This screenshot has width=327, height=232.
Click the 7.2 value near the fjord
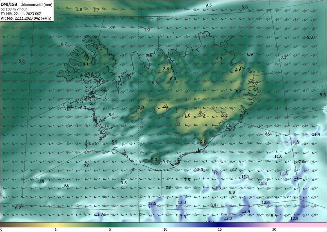[121, 78]
